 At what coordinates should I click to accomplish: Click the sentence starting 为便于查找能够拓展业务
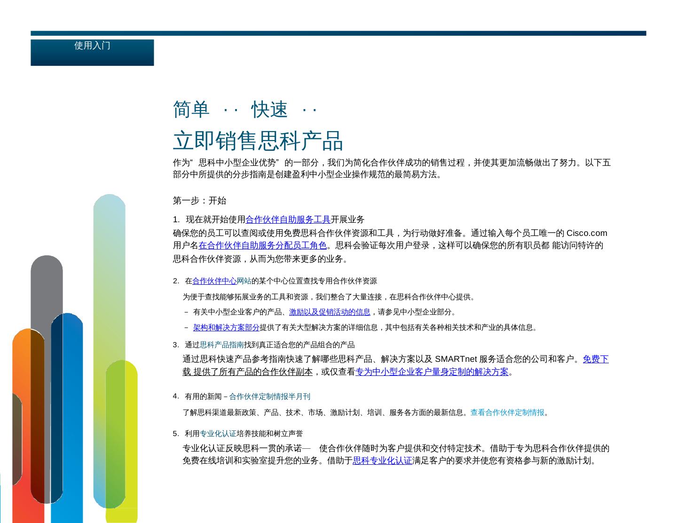pos(330,297)
